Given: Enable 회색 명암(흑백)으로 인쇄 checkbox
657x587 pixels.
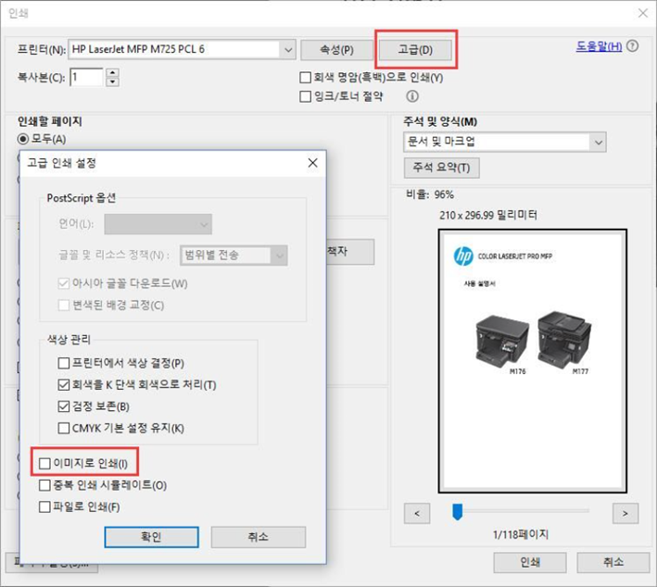Looking at the screenshot, I should (306, 78).
